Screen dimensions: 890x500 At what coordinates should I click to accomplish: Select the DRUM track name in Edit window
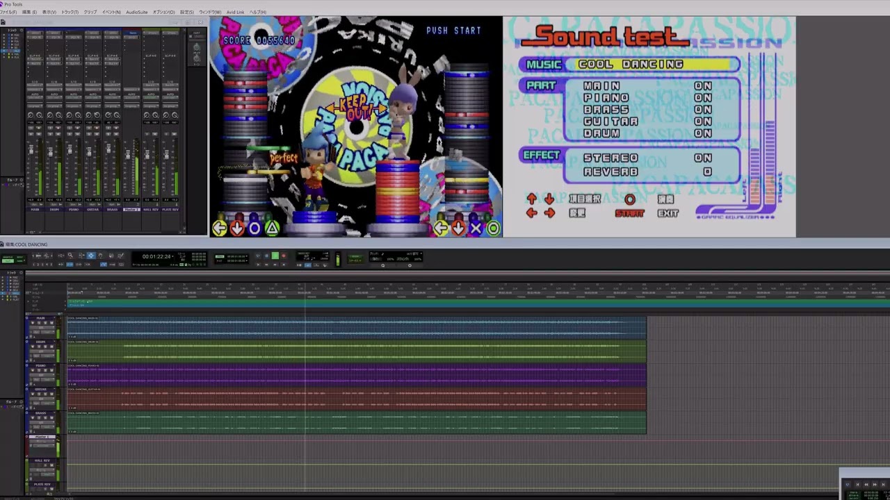pyautogui.click(x=41, y=342)
